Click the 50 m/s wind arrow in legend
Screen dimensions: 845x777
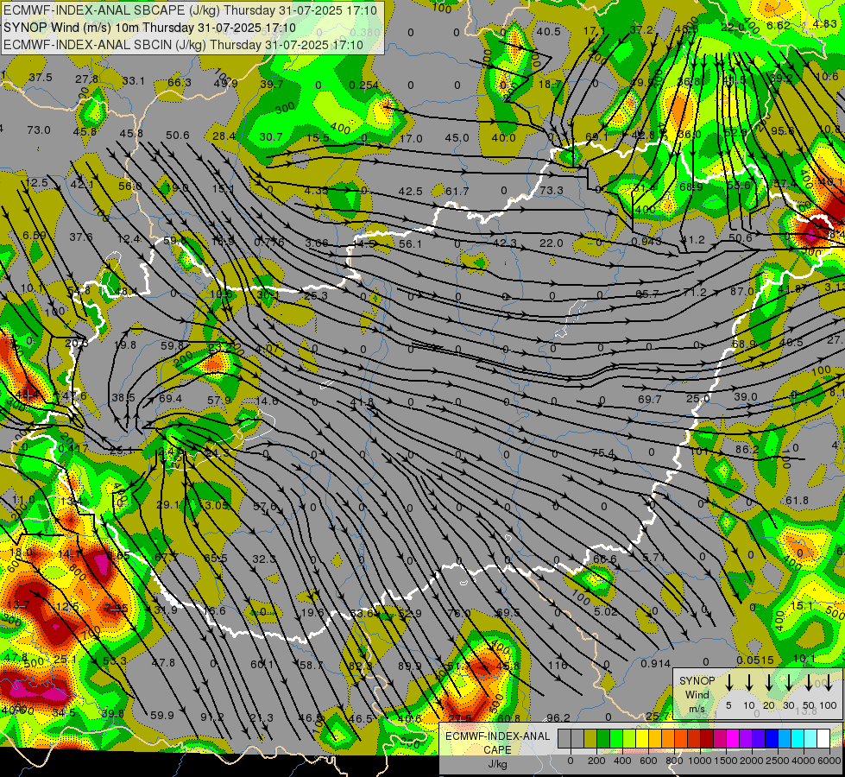(809, 683)
